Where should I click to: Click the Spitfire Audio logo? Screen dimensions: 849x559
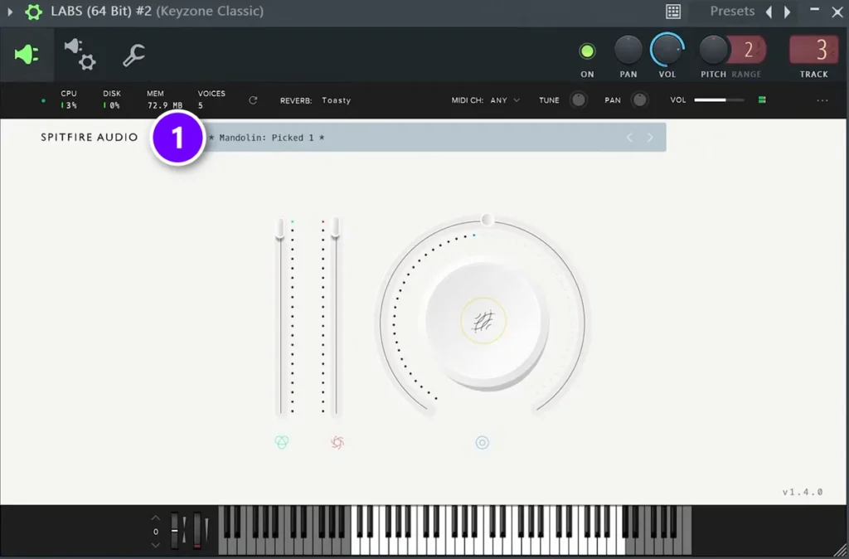[x=90, y=138]
